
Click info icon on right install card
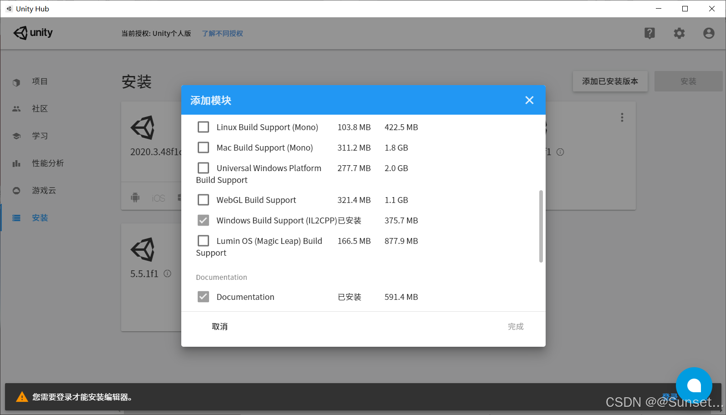(560, 152)
